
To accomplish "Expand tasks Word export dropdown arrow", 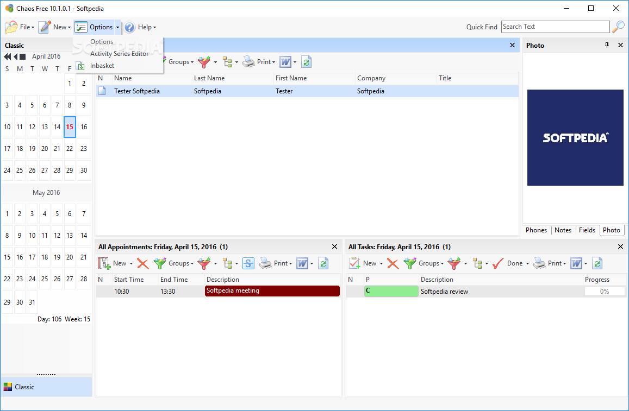I will coord(586,263).
